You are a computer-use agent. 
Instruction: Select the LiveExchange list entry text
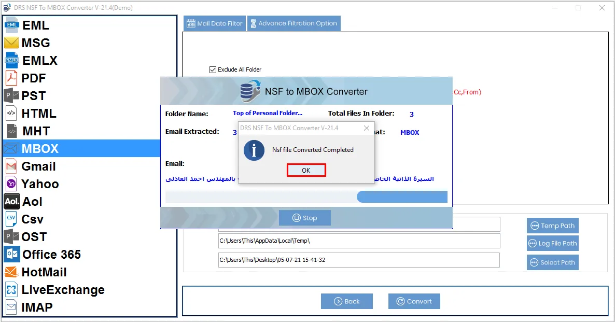[x=63, y=289]
